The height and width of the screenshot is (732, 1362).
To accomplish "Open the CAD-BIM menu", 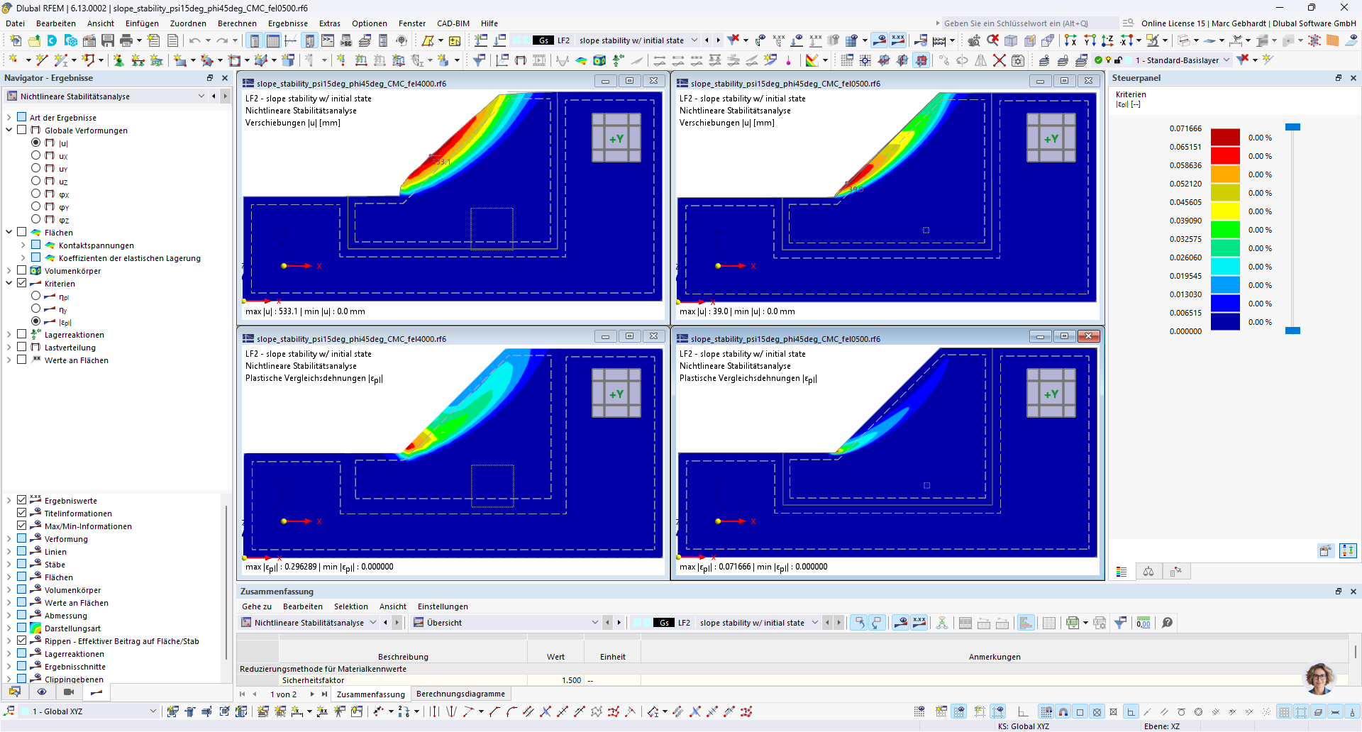I will coord(453,23).
